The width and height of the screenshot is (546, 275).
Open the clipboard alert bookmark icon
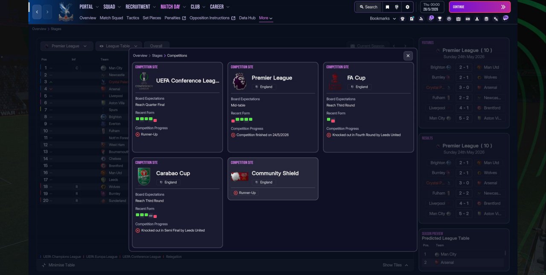tap(412, 19)
